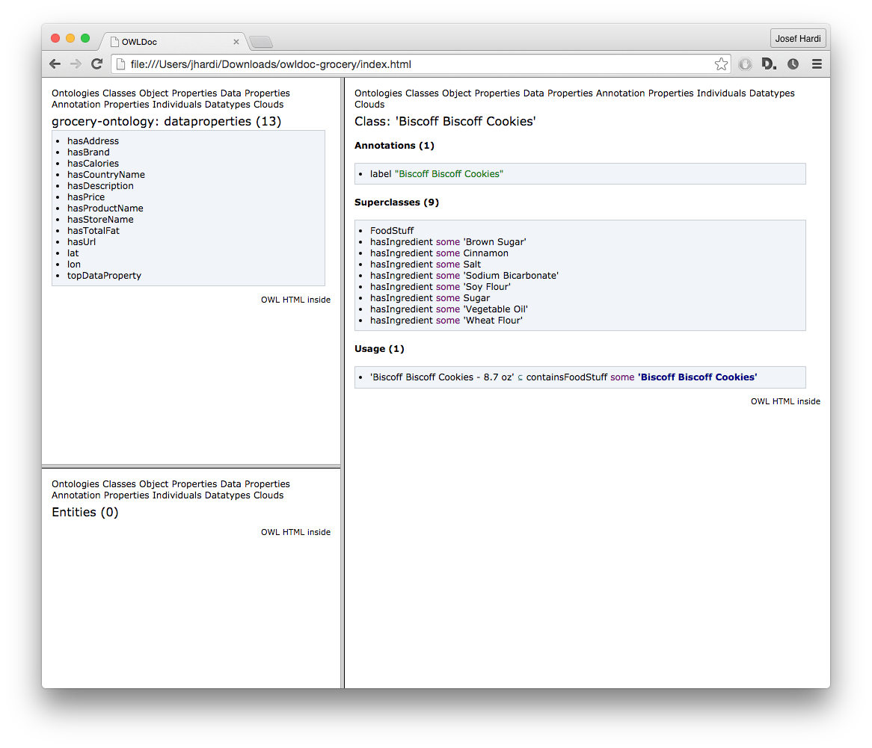The height and width of the screenshot is (748, 872).
Task: Open Individuals in the bottom-left frame menu
Action: (x=176, y=495)
